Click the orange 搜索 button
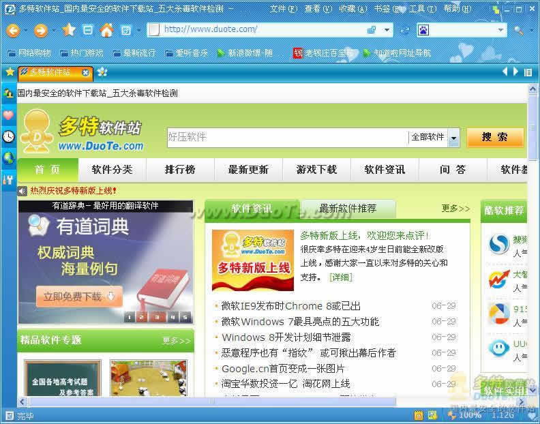Image resolution: width=540 pixels, height=424 pixels. click(x=495, y=138)
